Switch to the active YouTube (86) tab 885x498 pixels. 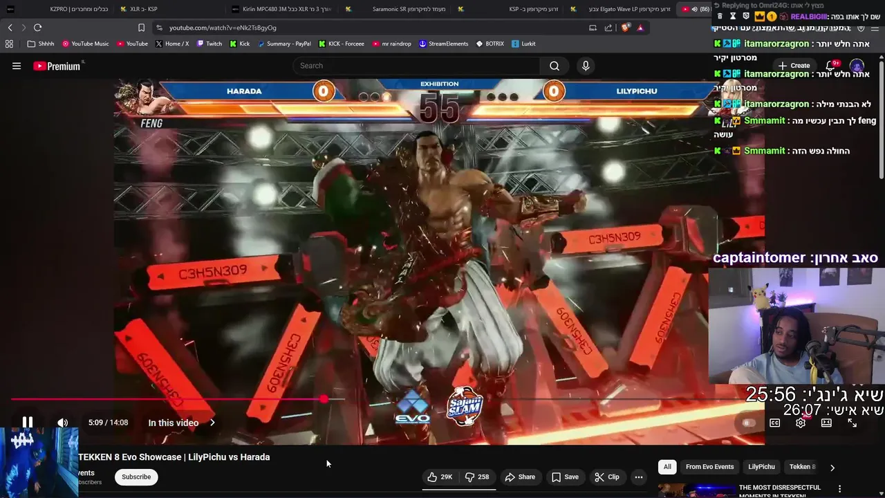(x=695, y=9)
